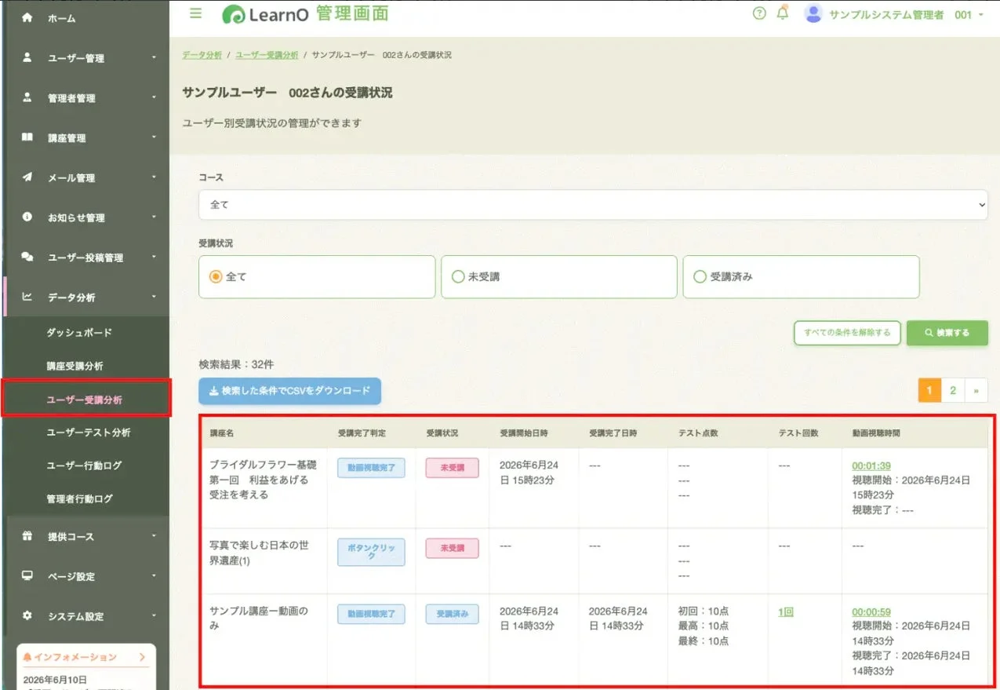Click the administrator management icon
1000x690 pixels.
[x=27, y=97]
